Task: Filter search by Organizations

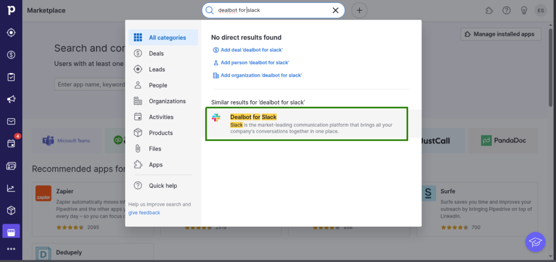Action: coord(163,101)
